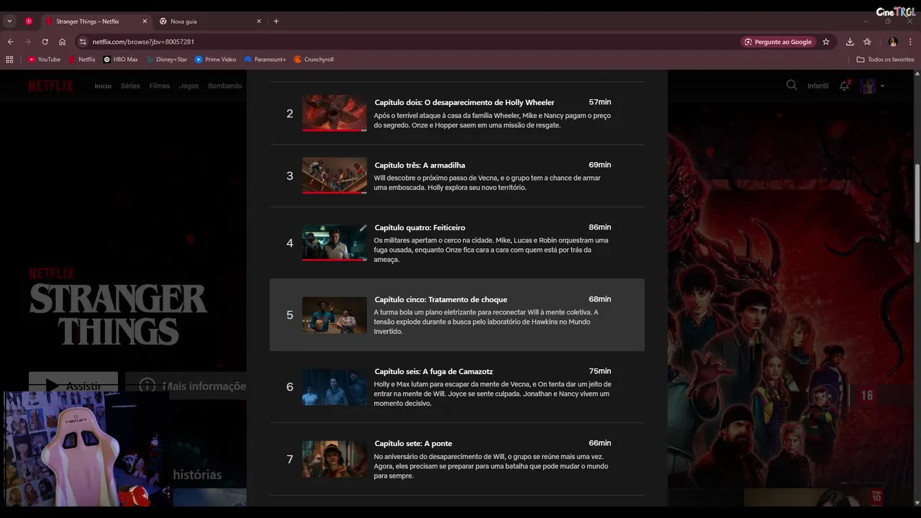Bookmark this page with the star icon

[x=826, y=42]
